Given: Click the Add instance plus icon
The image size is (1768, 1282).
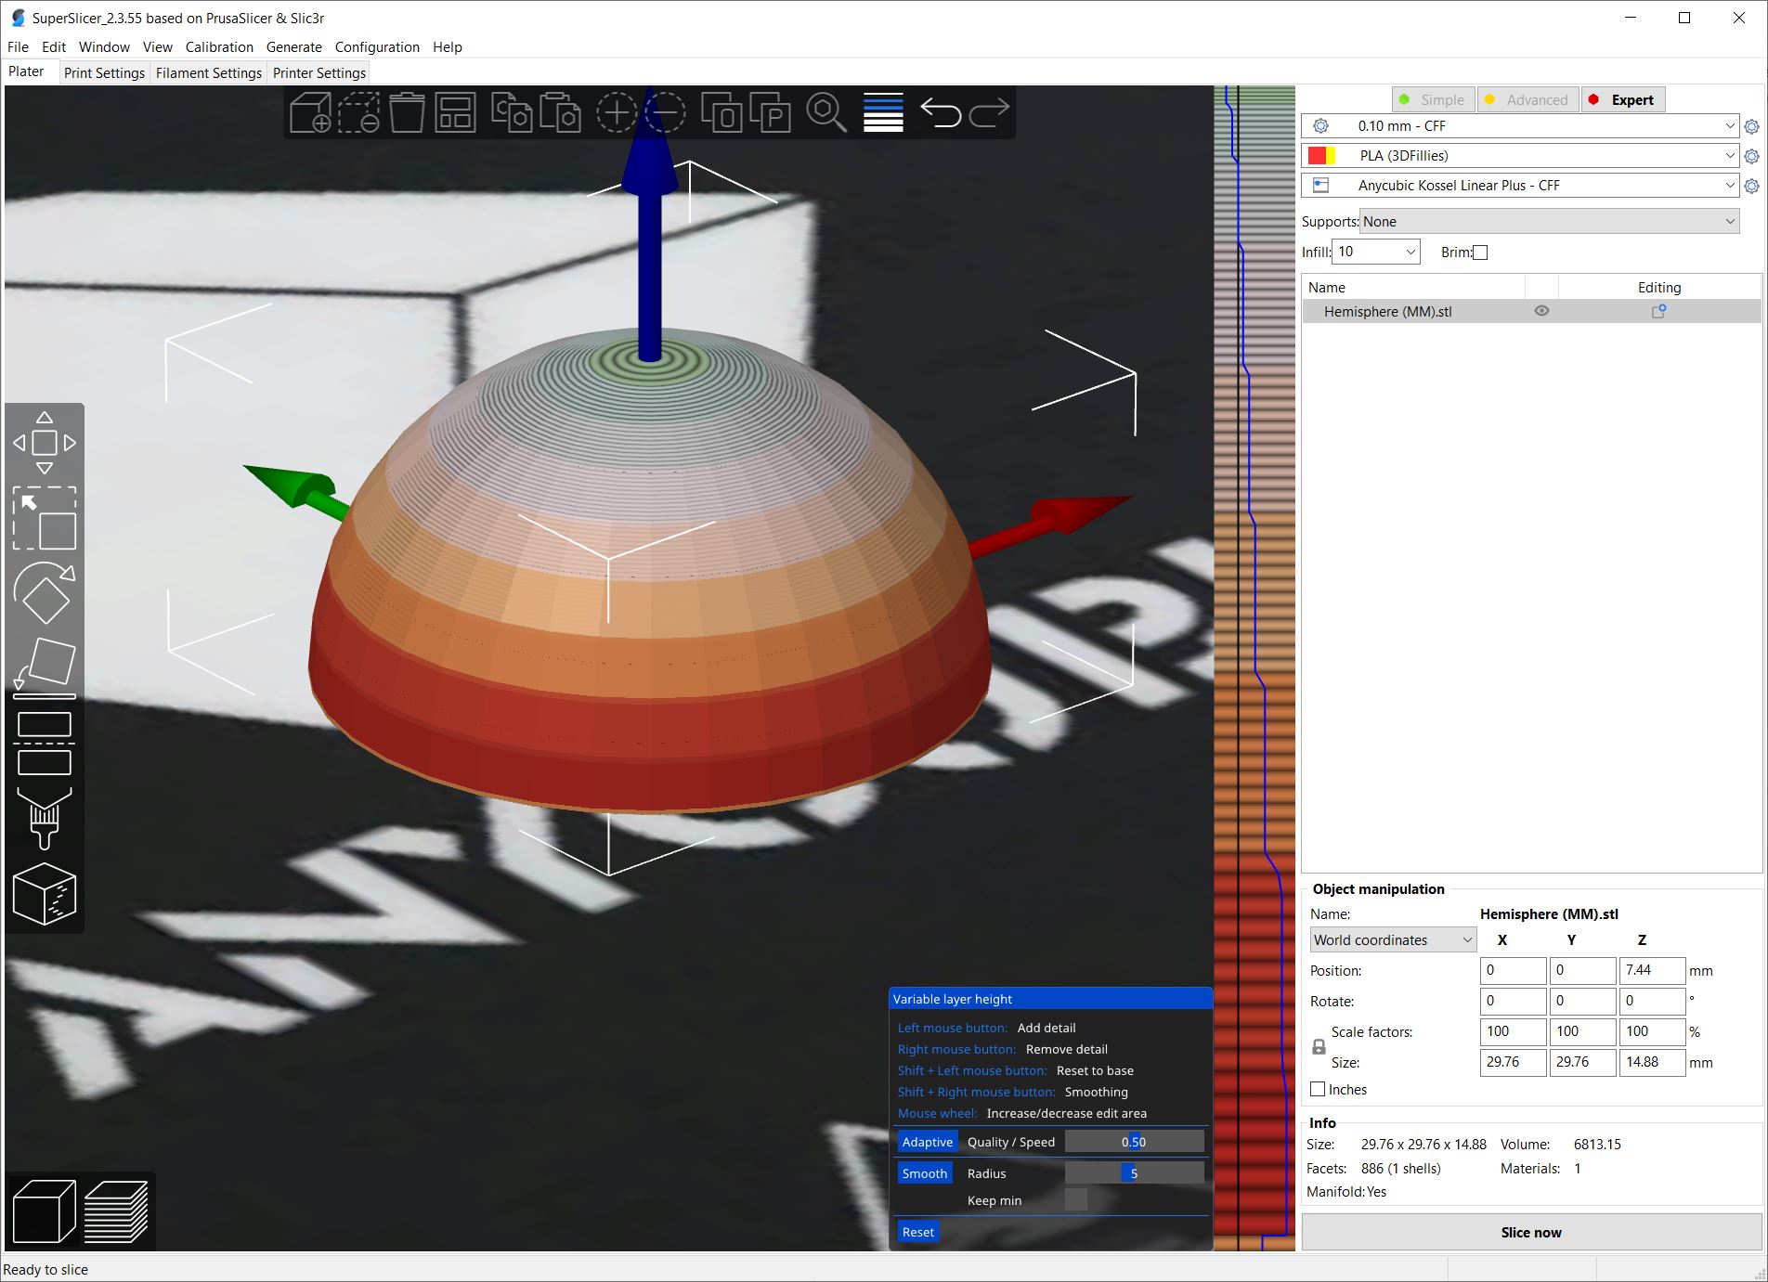Looking at the screenshot, I should coord(617,113).
